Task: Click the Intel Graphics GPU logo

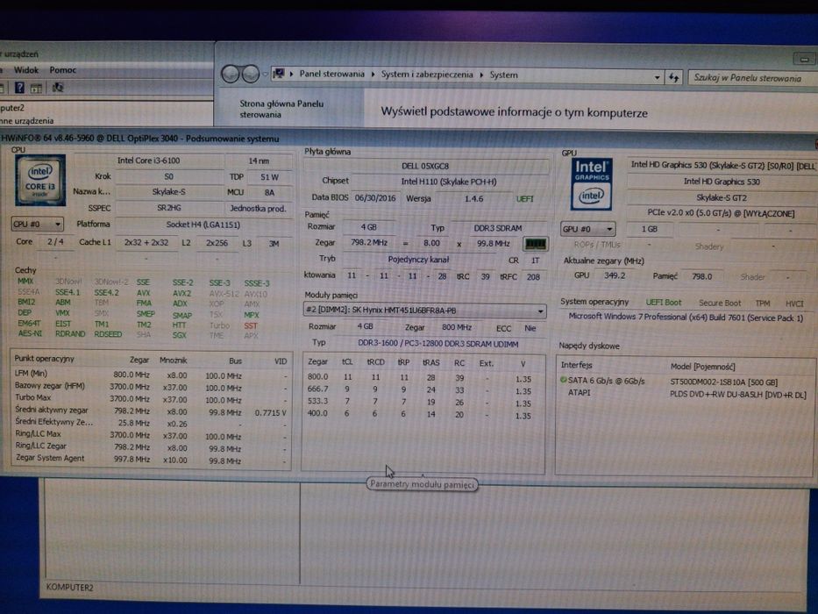Action: [591, 184]
